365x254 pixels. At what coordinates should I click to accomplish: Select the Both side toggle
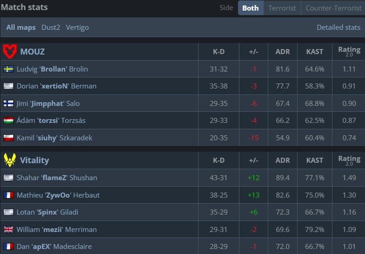[250, 8]
